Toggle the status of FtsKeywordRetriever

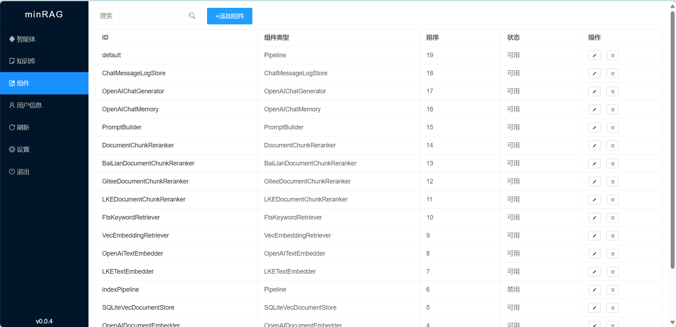pos(513,217)
